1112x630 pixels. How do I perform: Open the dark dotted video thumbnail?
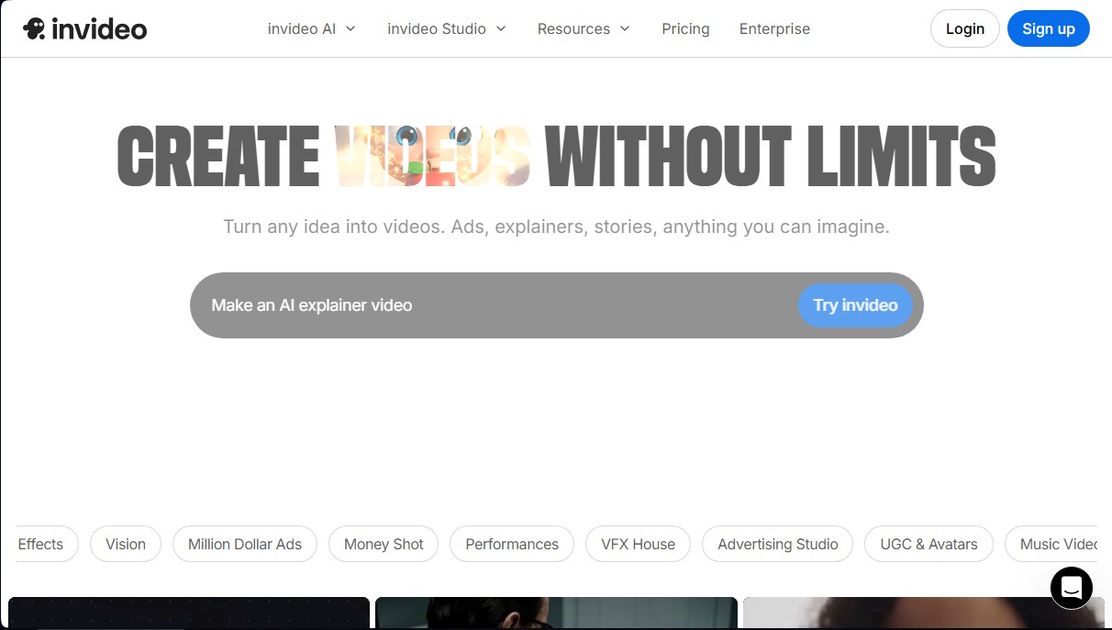(189, 613)
